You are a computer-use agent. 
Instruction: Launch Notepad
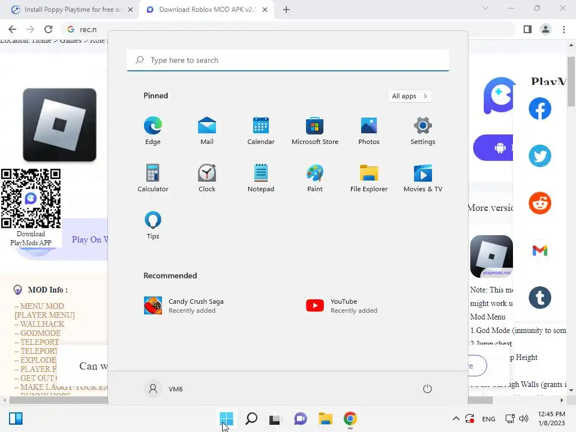tap(261, 178)
